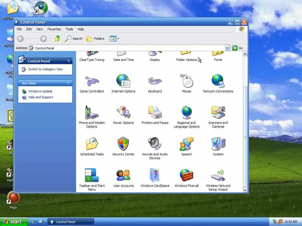Click the system tray clock
Screen dimensions: 302x226
[291, 222]
